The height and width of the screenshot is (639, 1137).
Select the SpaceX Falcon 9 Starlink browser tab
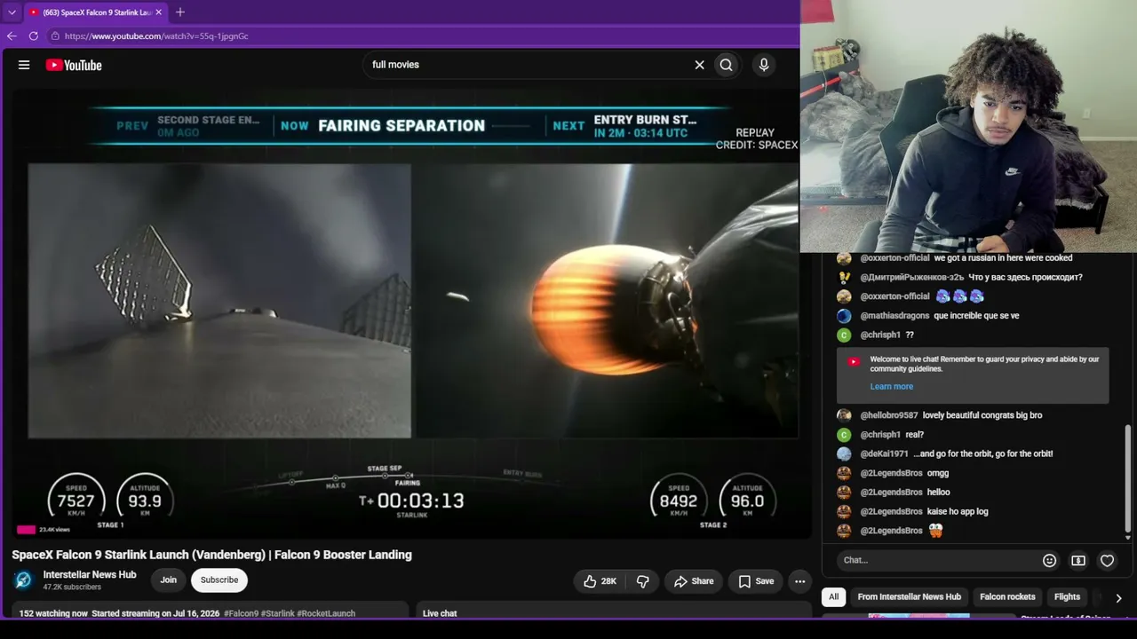(x=94, y=12)
